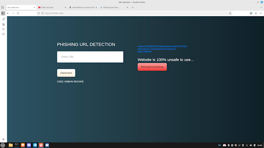Open the Discord tray icon
The image size is (264, 148).
[224, 145]
